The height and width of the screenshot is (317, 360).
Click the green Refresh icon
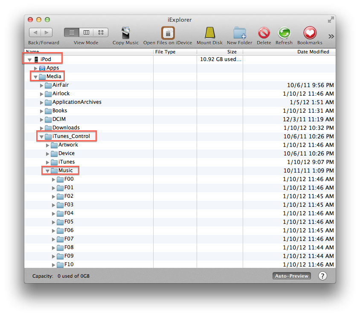coord(284,32)
